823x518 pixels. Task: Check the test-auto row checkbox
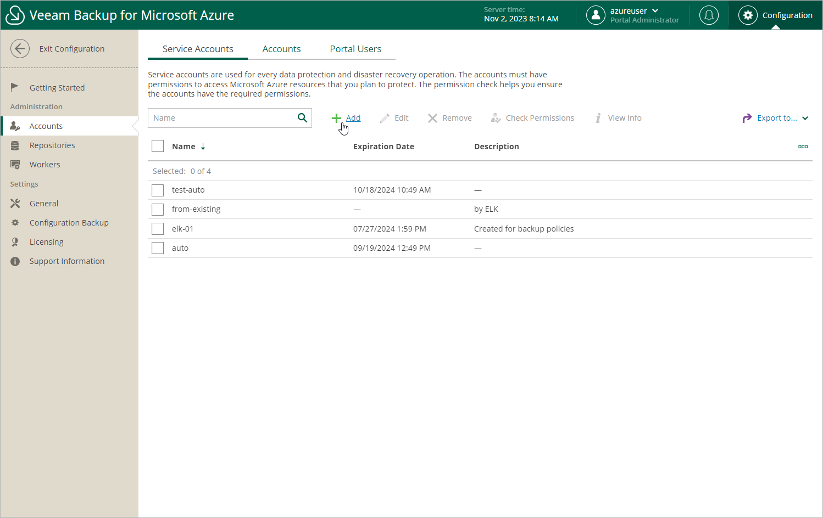click(158, 190)
